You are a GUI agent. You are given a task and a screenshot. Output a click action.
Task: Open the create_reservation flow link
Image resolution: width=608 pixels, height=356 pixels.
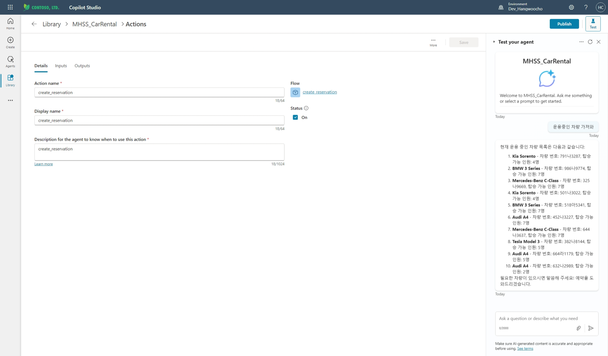320,92
